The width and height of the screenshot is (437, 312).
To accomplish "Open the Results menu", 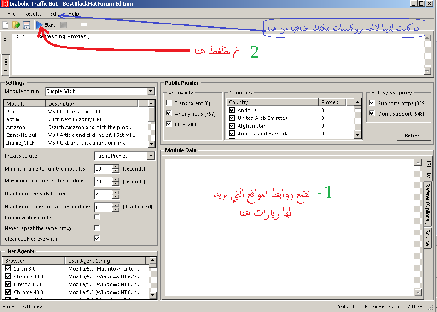I will pyautogui.click(x=32, y=14).
